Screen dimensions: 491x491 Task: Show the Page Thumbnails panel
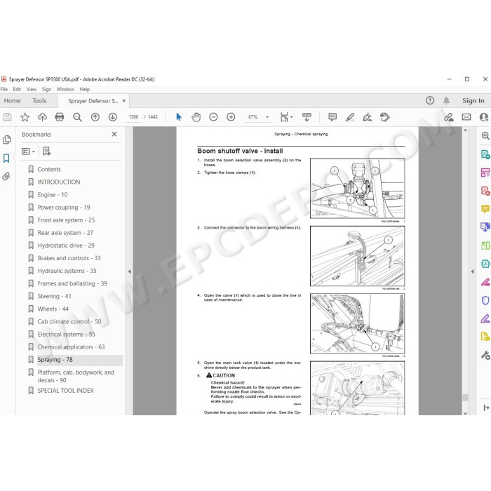[x=6, y=140]
